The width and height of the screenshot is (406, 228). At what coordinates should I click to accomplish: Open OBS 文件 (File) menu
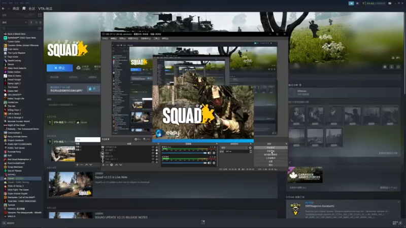click(x=105, y=39)
